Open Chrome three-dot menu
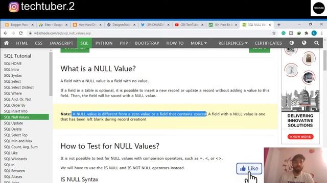The height and width of the screenshot is (183, 327). [322, 33]
